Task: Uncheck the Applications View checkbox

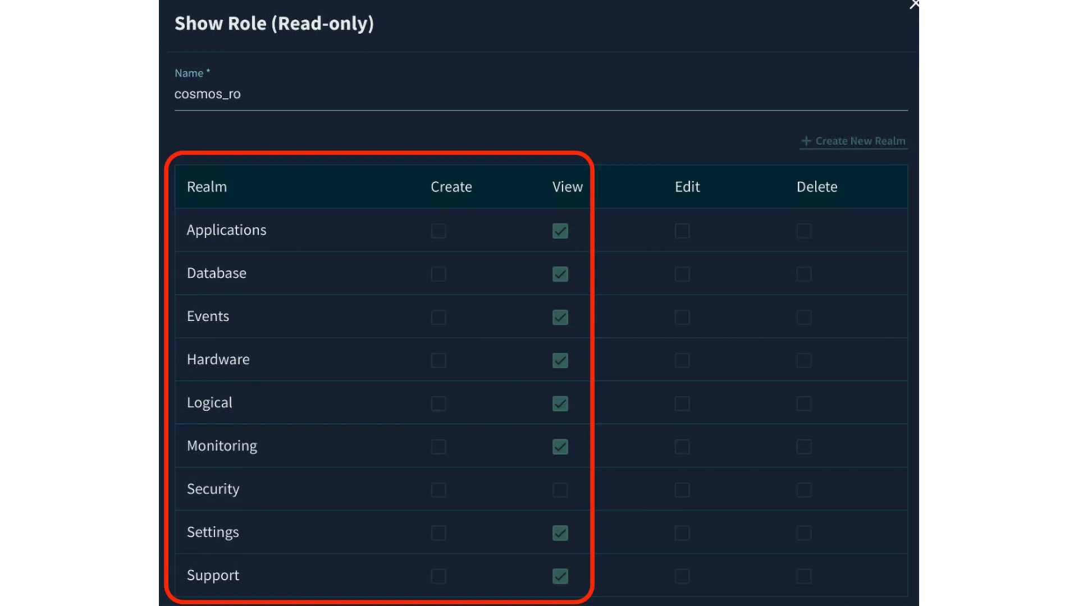Action: tap(560, 231)
